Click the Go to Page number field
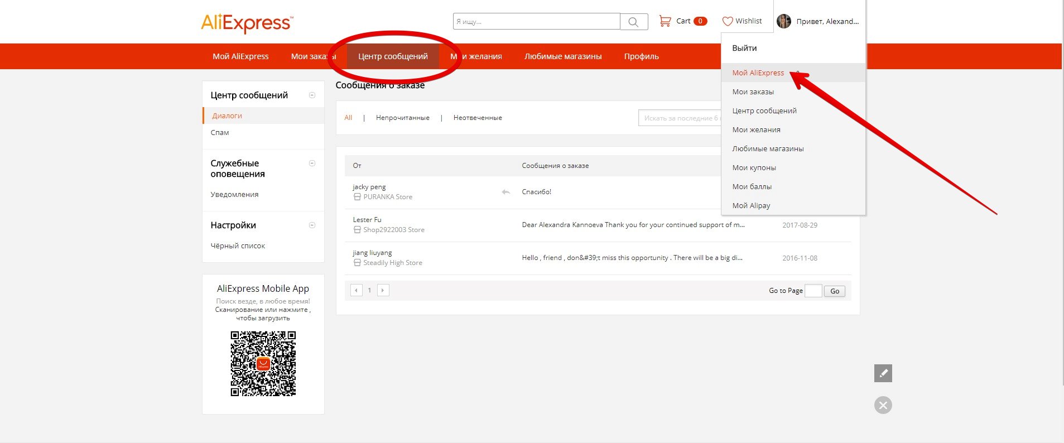This screenshot has height=443, width=1064. [813, 291]
